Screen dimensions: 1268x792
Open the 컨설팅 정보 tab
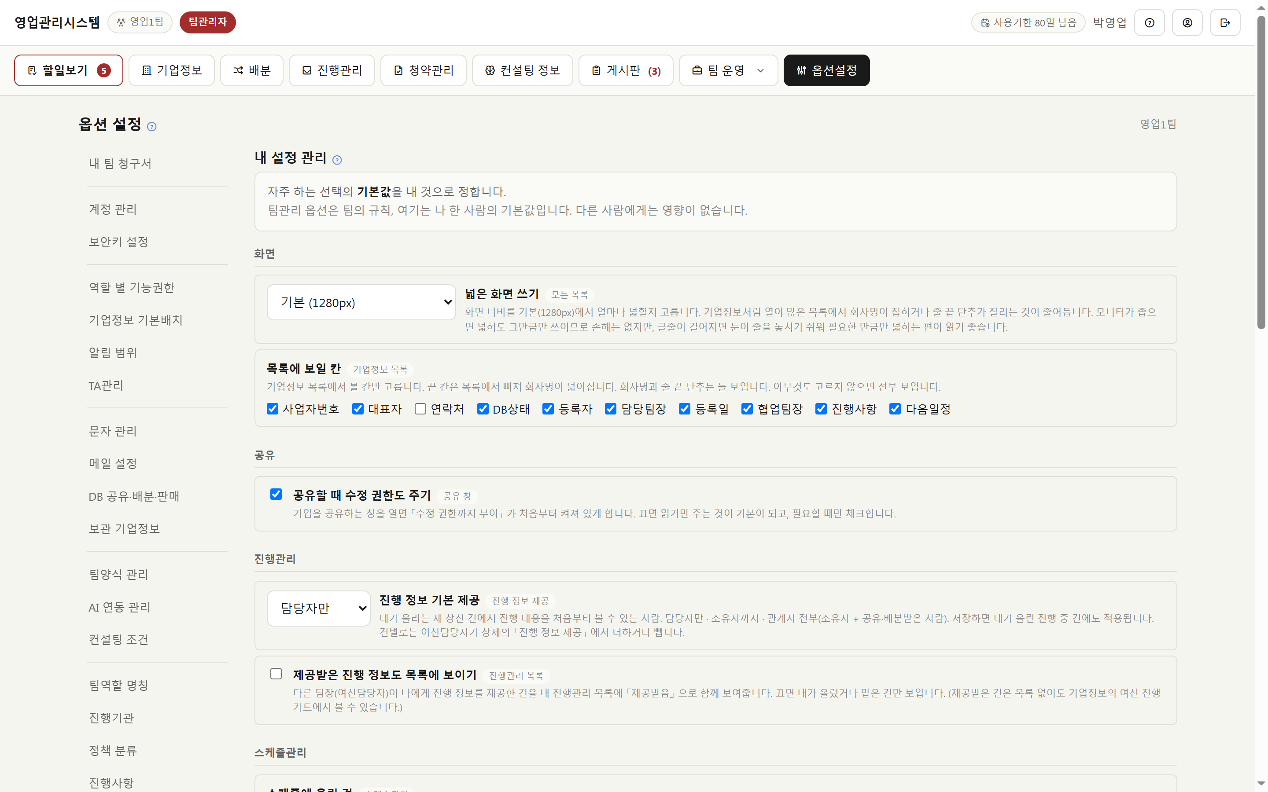pyautogui.click(x=523, y=70)
